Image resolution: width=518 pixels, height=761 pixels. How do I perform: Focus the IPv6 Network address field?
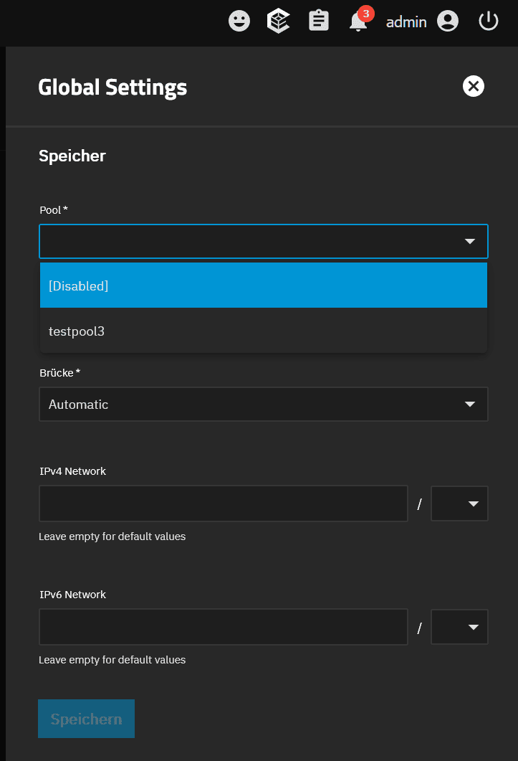pyautogui.click(x=224, y=627)
